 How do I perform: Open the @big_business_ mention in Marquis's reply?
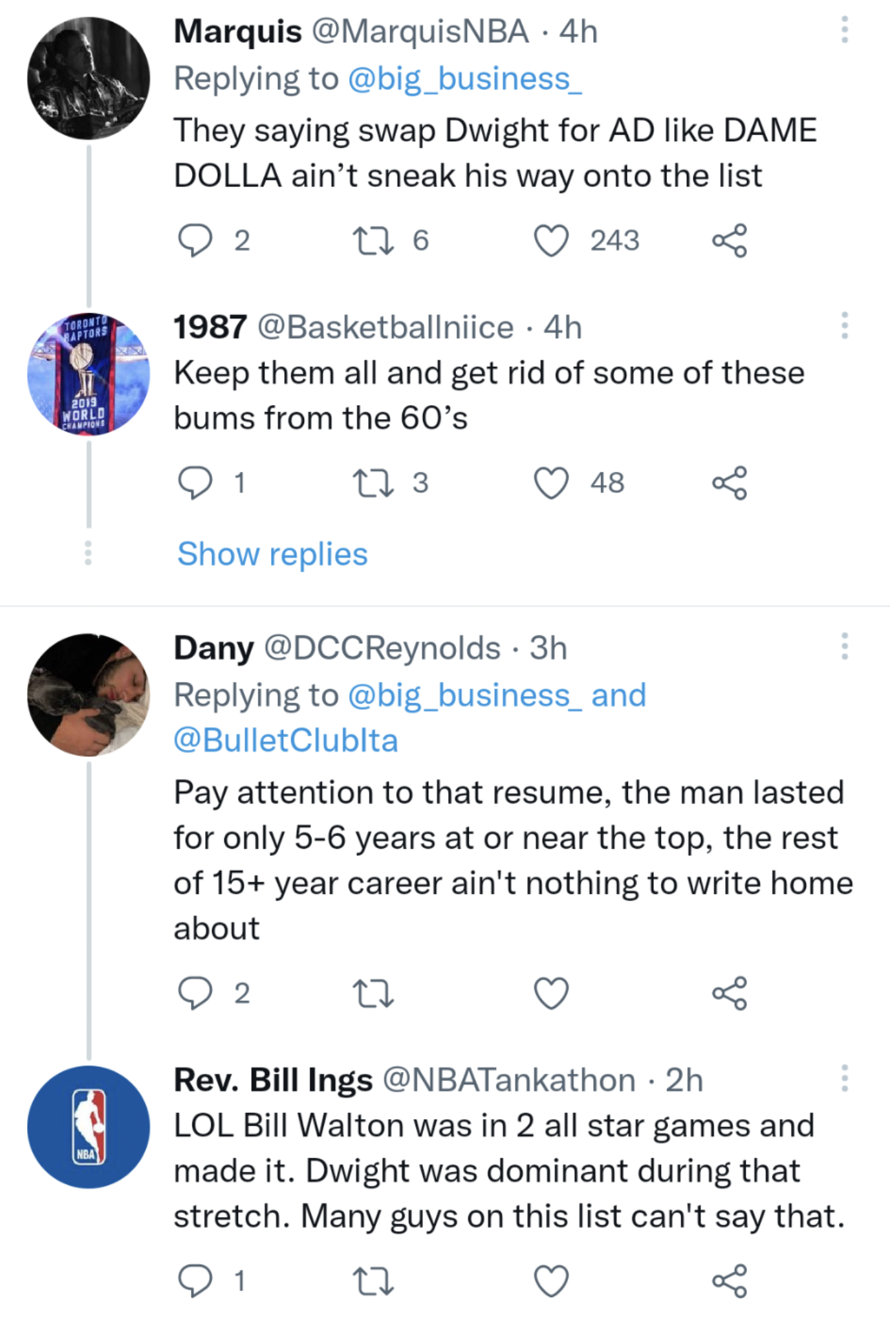tap(464, 79)
